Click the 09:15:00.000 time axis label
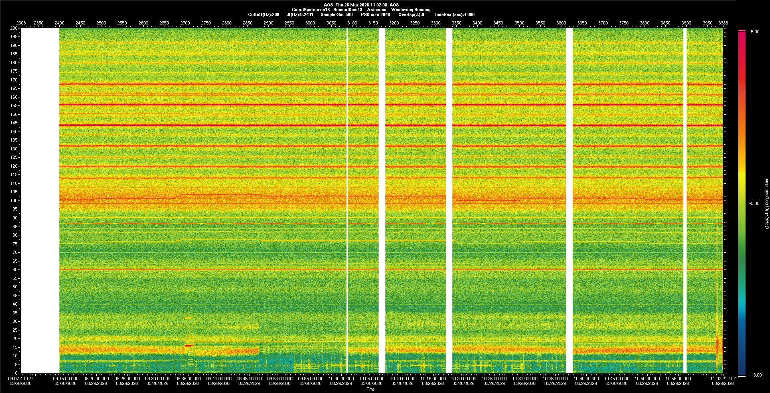The width and height of the screenshot is (770, 393). pyautogui.click(x=66, y=379)
